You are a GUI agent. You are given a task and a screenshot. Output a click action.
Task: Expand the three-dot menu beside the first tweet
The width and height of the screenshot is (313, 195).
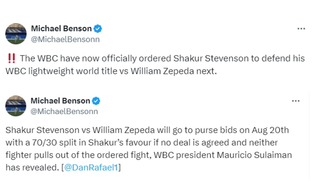click(301, 29)
